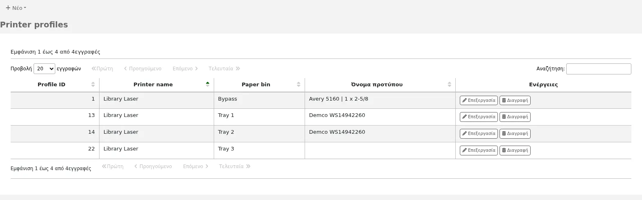The width and height of the screenshot is (642, 200).
Task: Click the Printer profiles page heading
Action: tap(34, 25)
